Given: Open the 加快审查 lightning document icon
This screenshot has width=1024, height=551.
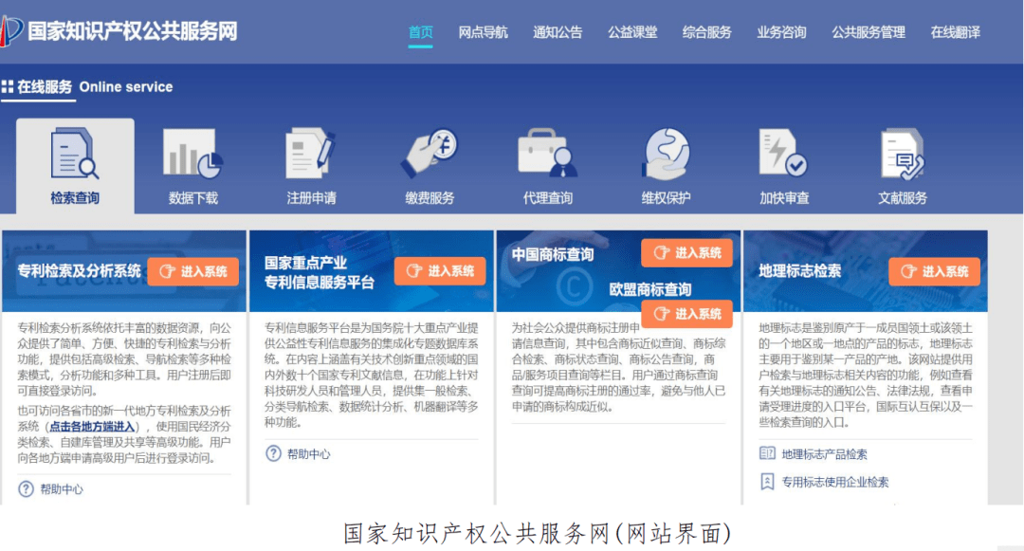Looking at the screenshot, I should (783, 154).
